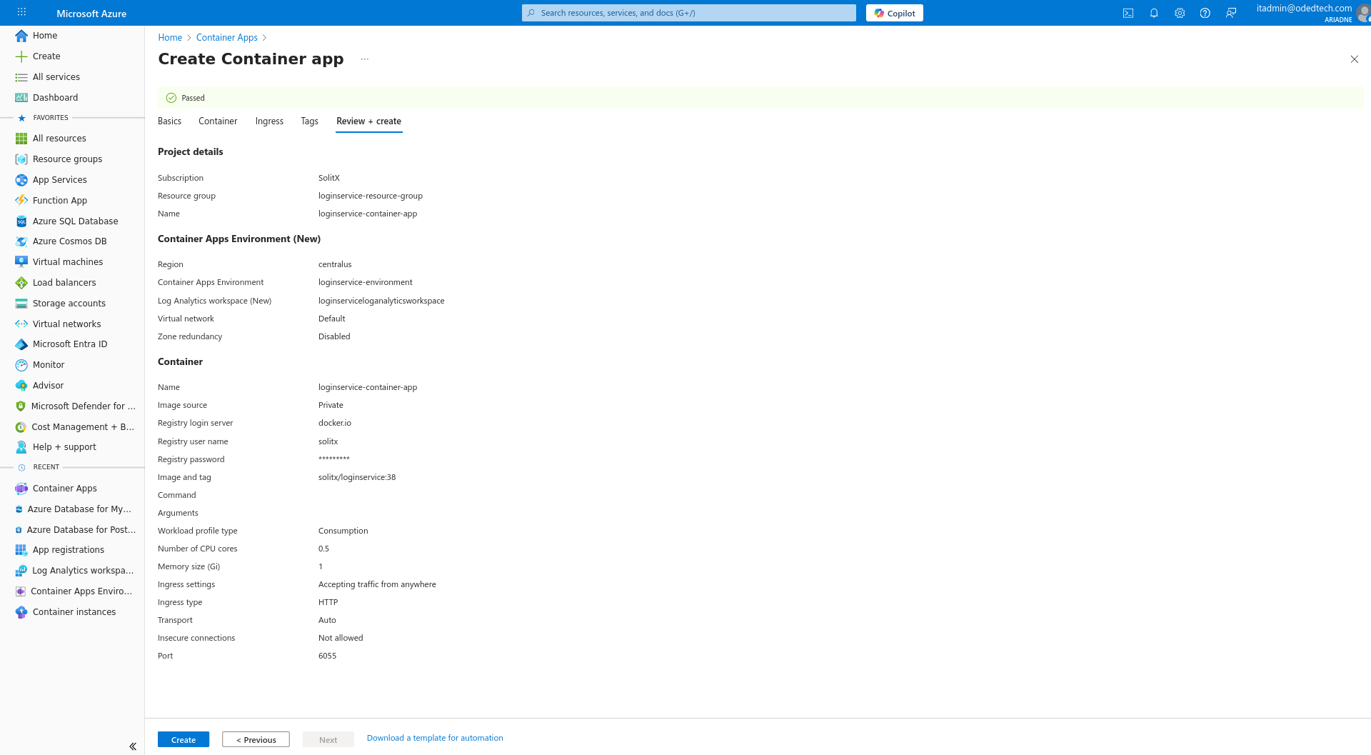Open portal settings gear
Screen dimensions: 1371x755
pyautogui.click(x=1180, y=13)
